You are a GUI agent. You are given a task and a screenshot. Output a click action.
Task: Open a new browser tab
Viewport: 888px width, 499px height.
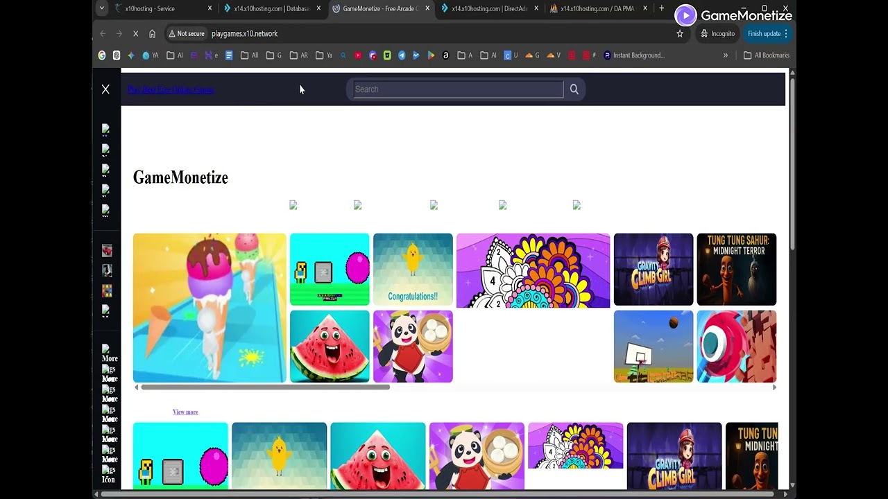(661, 8)
